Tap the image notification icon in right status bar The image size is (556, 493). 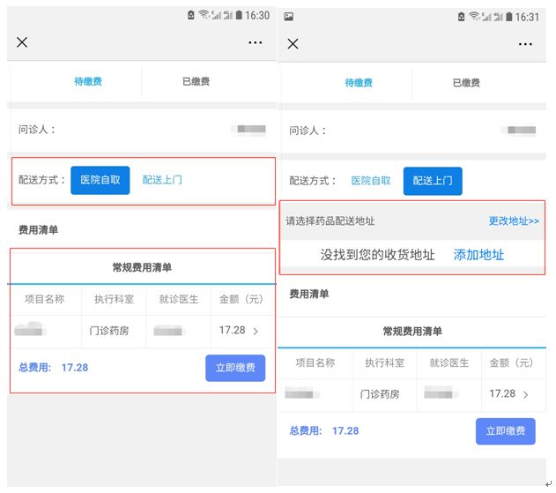point(289,17)
